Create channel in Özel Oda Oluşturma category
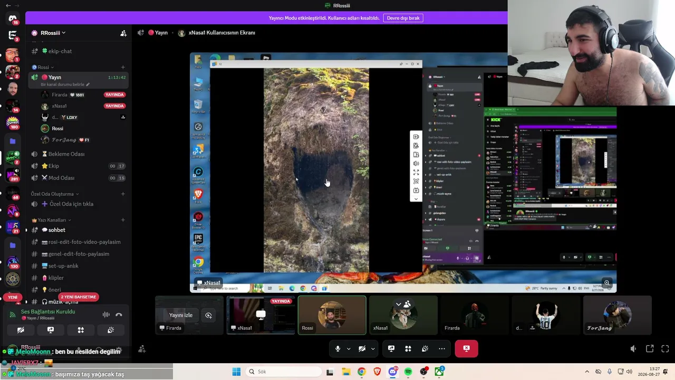 pyautogui.click(x=123, y=194)
